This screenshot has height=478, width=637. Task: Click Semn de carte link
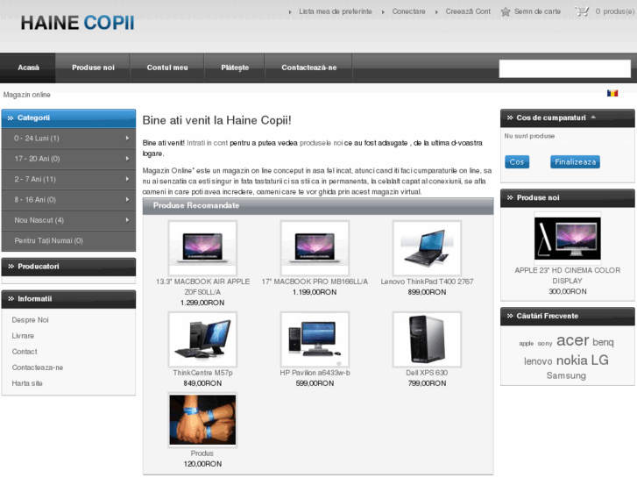(537, 11)
